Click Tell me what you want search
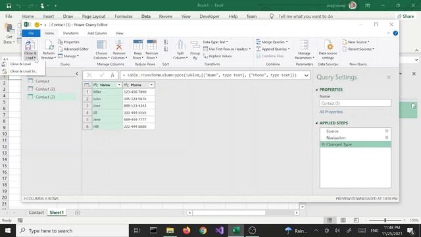Screen dimensions: 421x237 (305, 16)
